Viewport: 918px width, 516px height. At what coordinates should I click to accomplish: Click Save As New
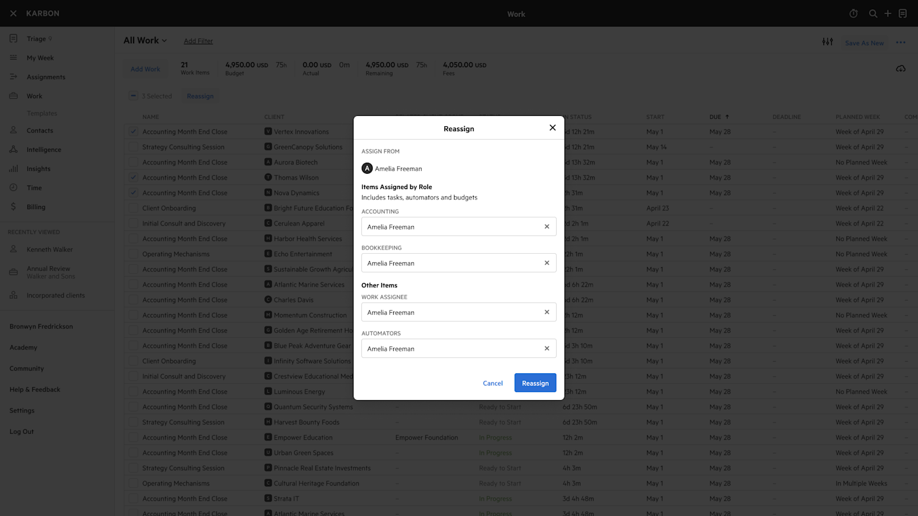pos(864,43)
